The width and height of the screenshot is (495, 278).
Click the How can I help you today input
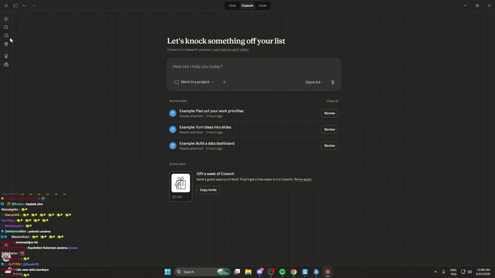[254, 67]
